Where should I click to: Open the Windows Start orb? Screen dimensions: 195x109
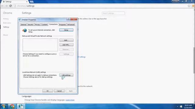3,106
